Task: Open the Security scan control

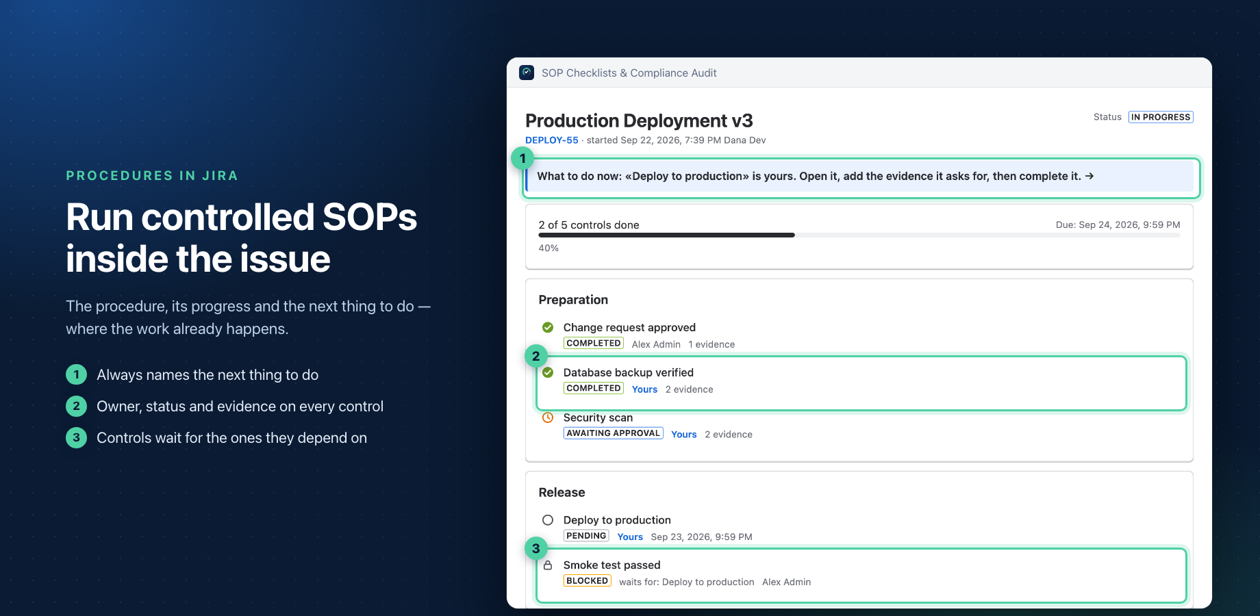Action: [x=598, y=418]
